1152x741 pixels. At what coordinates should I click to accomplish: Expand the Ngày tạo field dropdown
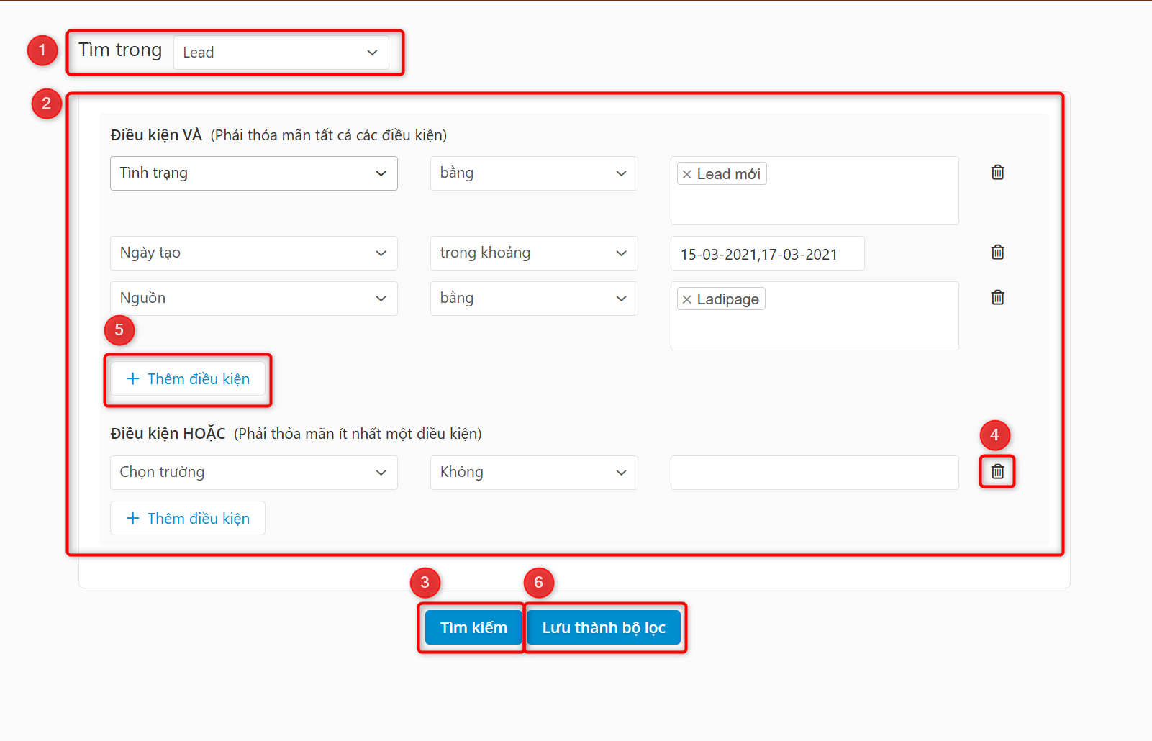tap(253, 253)
